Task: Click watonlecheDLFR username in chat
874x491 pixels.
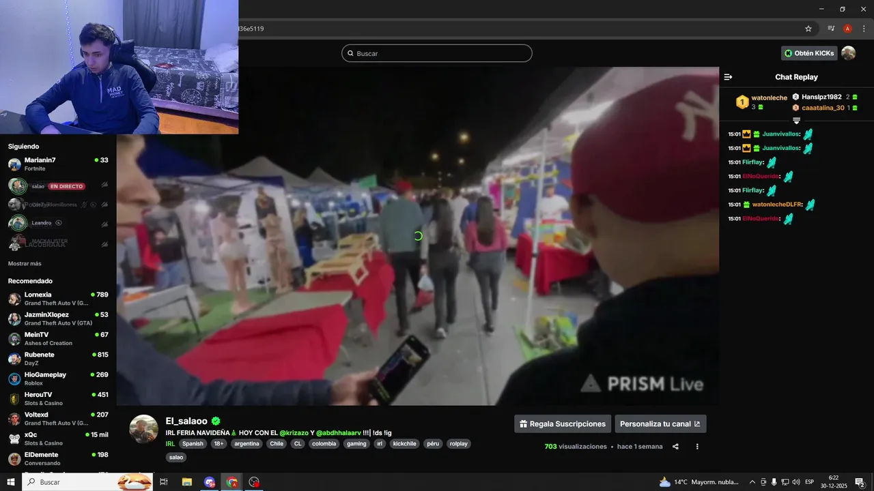Action: tap(776, 205)
